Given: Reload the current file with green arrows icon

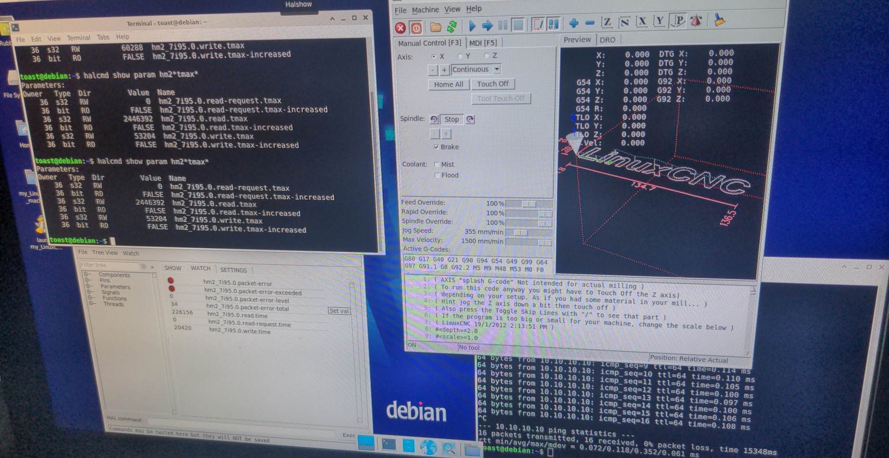Looking at the screenshot, I should (x=451, y=27).
